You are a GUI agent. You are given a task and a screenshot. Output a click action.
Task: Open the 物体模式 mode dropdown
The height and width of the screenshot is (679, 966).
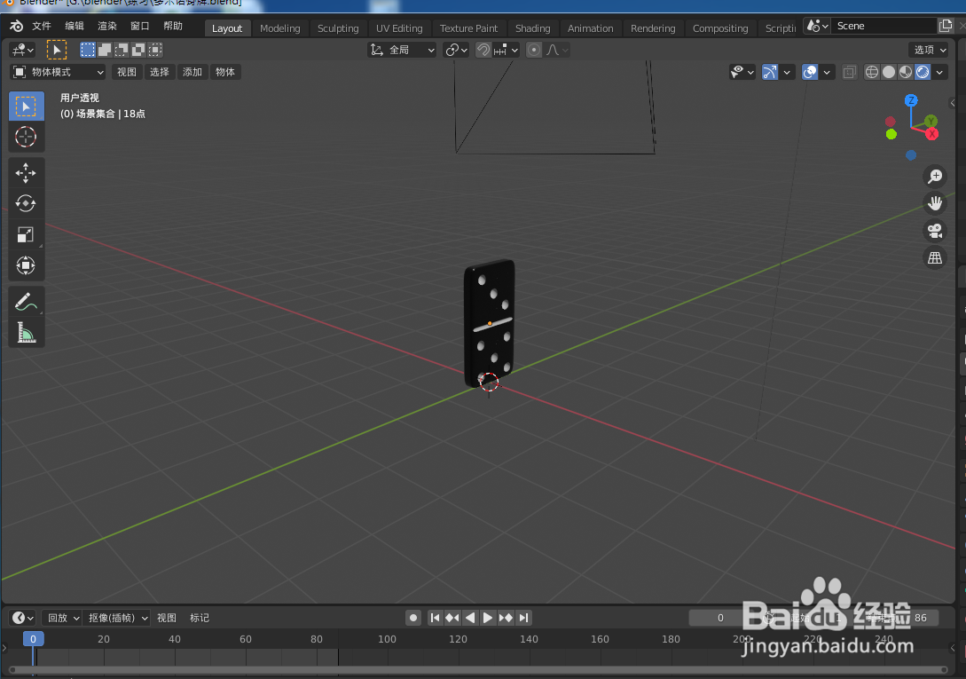coord(58,72)
